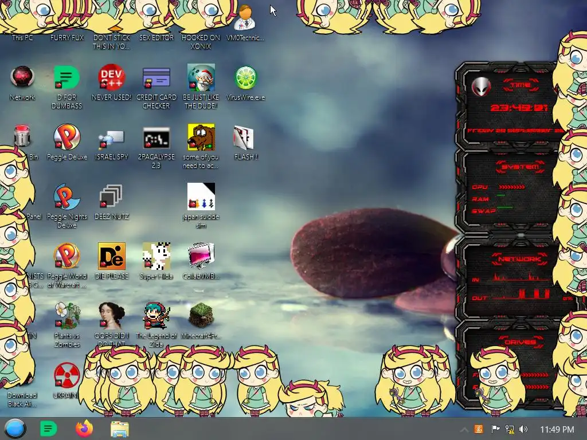The image size is (587, 440).
Task: Open the 'some of you need to ac...' icon
Action: point(201,137)
